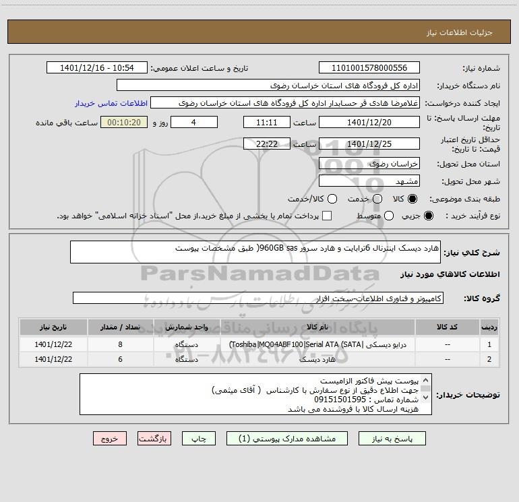Image resolution: width=519 pixels, height=502 pixels.
Task: Click the نام کالا column header
Action: tap(317, 327)
